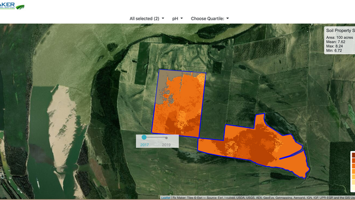Image resolution: width=355 pixels, height=200 pixels.
Task: Click the Soil Property panel title
Action: click(340, 30)
